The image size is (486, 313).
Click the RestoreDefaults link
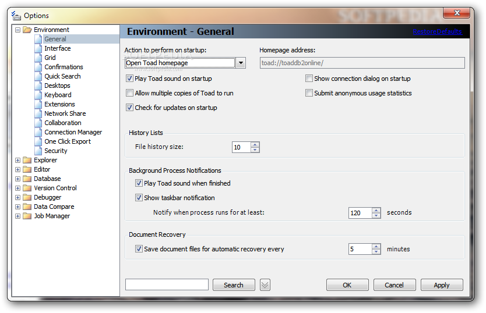click(x=437, y=31)
